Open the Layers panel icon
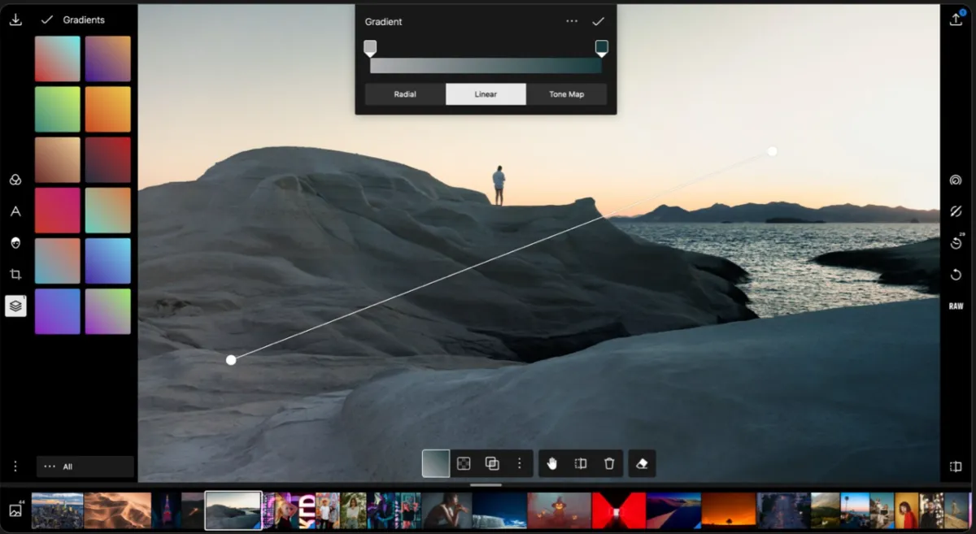This screenshot has height=534, width=976. click(15, 306)
